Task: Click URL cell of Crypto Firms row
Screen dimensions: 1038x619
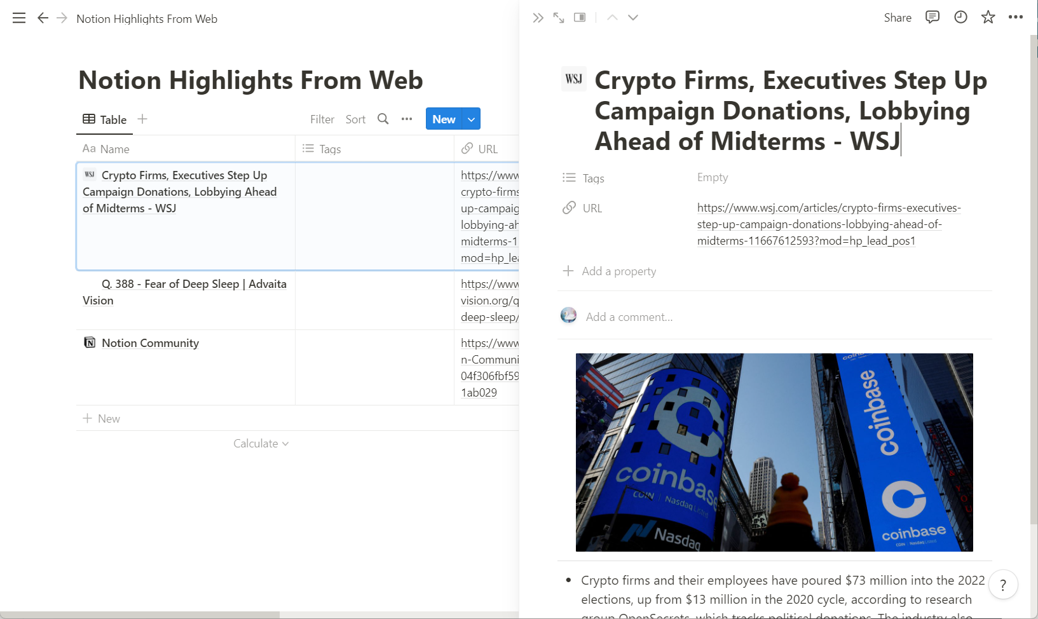Action: point(486,217)
